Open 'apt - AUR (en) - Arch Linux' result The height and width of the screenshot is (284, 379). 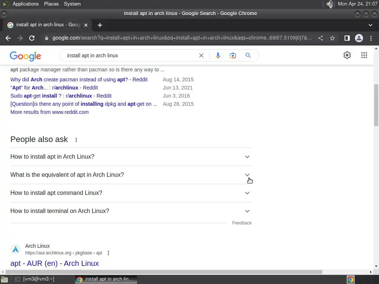click(x=55, y=263)
